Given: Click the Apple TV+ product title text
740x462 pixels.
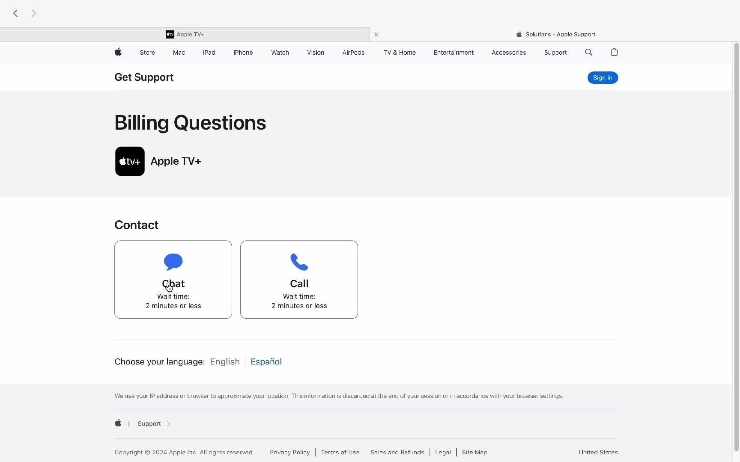Looking at the screenshot, I should tap(176, 161).
